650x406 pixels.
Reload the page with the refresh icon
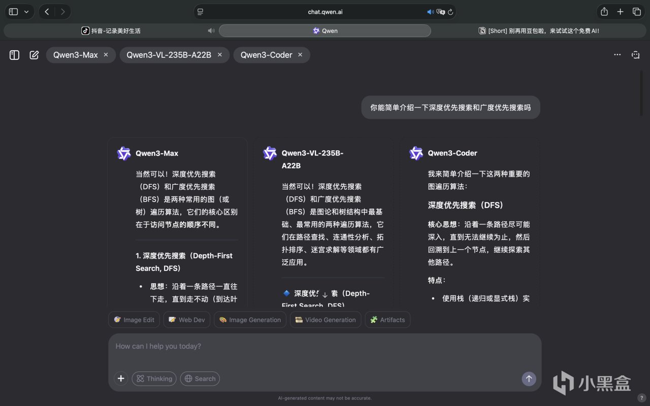coord(450,12)
